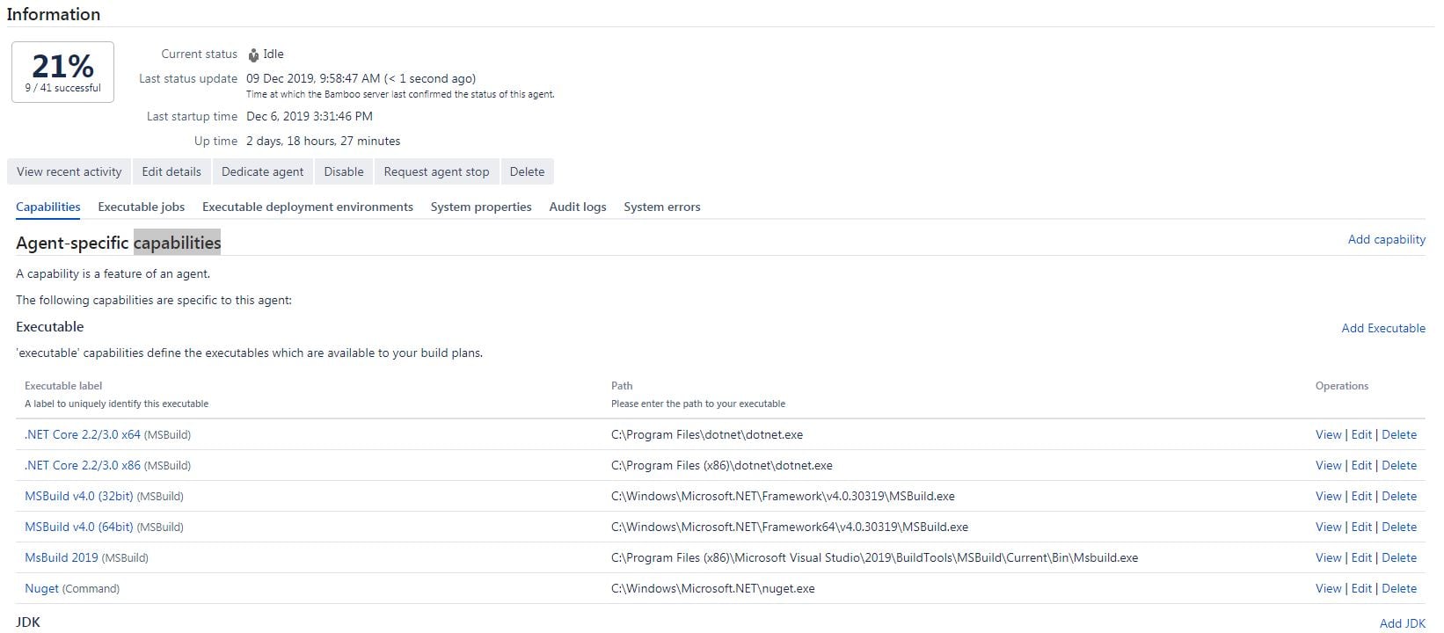1444x633 pixels.
Task: Edit the MSBuild v4.0 (32bit) executable
Action: tap(1361, 496)
